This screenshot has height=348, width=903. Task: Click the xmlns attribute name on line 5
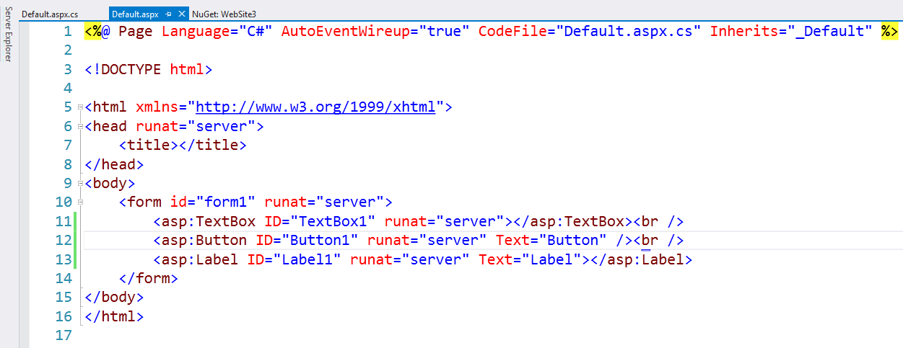point(157,107)
